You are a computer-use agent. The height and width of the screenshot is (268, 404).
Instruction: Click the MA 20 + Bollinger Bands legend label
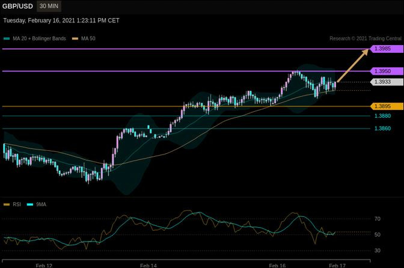(40, 38)
